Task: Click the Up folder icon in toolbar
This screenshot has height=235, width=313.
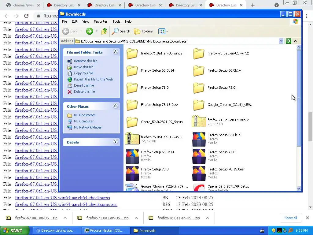Action: pos(104,31)
